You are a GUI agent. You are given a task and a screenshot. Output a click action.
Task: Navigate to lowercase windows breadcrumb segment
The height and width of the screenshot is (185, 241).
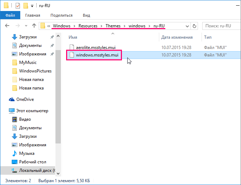click(x=137, y=26)
